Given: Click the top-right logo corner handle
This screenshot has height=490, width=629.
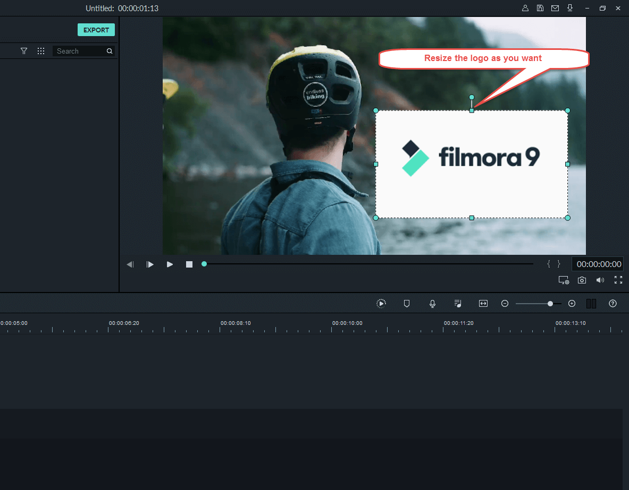Looking at the screenshot, I should [x=568, y=110].
